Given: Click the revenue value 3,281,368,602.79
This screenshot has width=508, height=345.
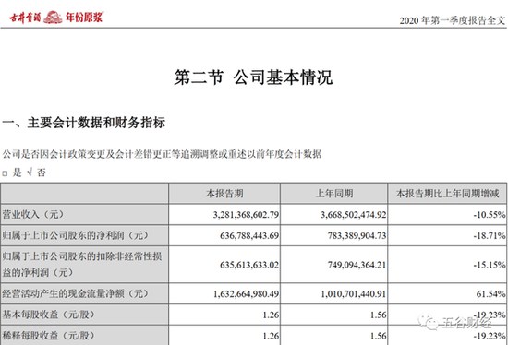Looking at the screenshot, I should point(246,215).
